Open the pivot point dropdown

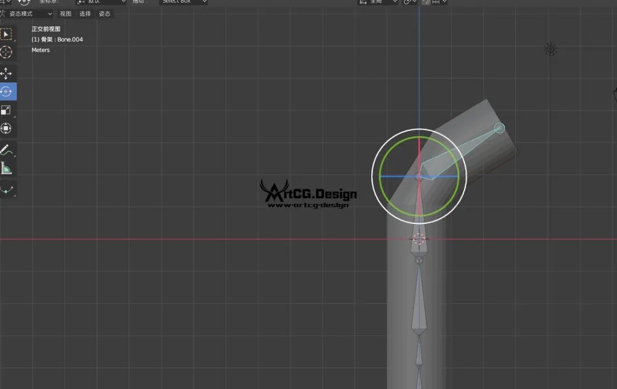point(410,2)
